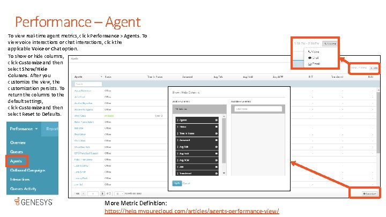Select Agents in the Performance menu
The image size is (386, 217).
click(16, 161)
